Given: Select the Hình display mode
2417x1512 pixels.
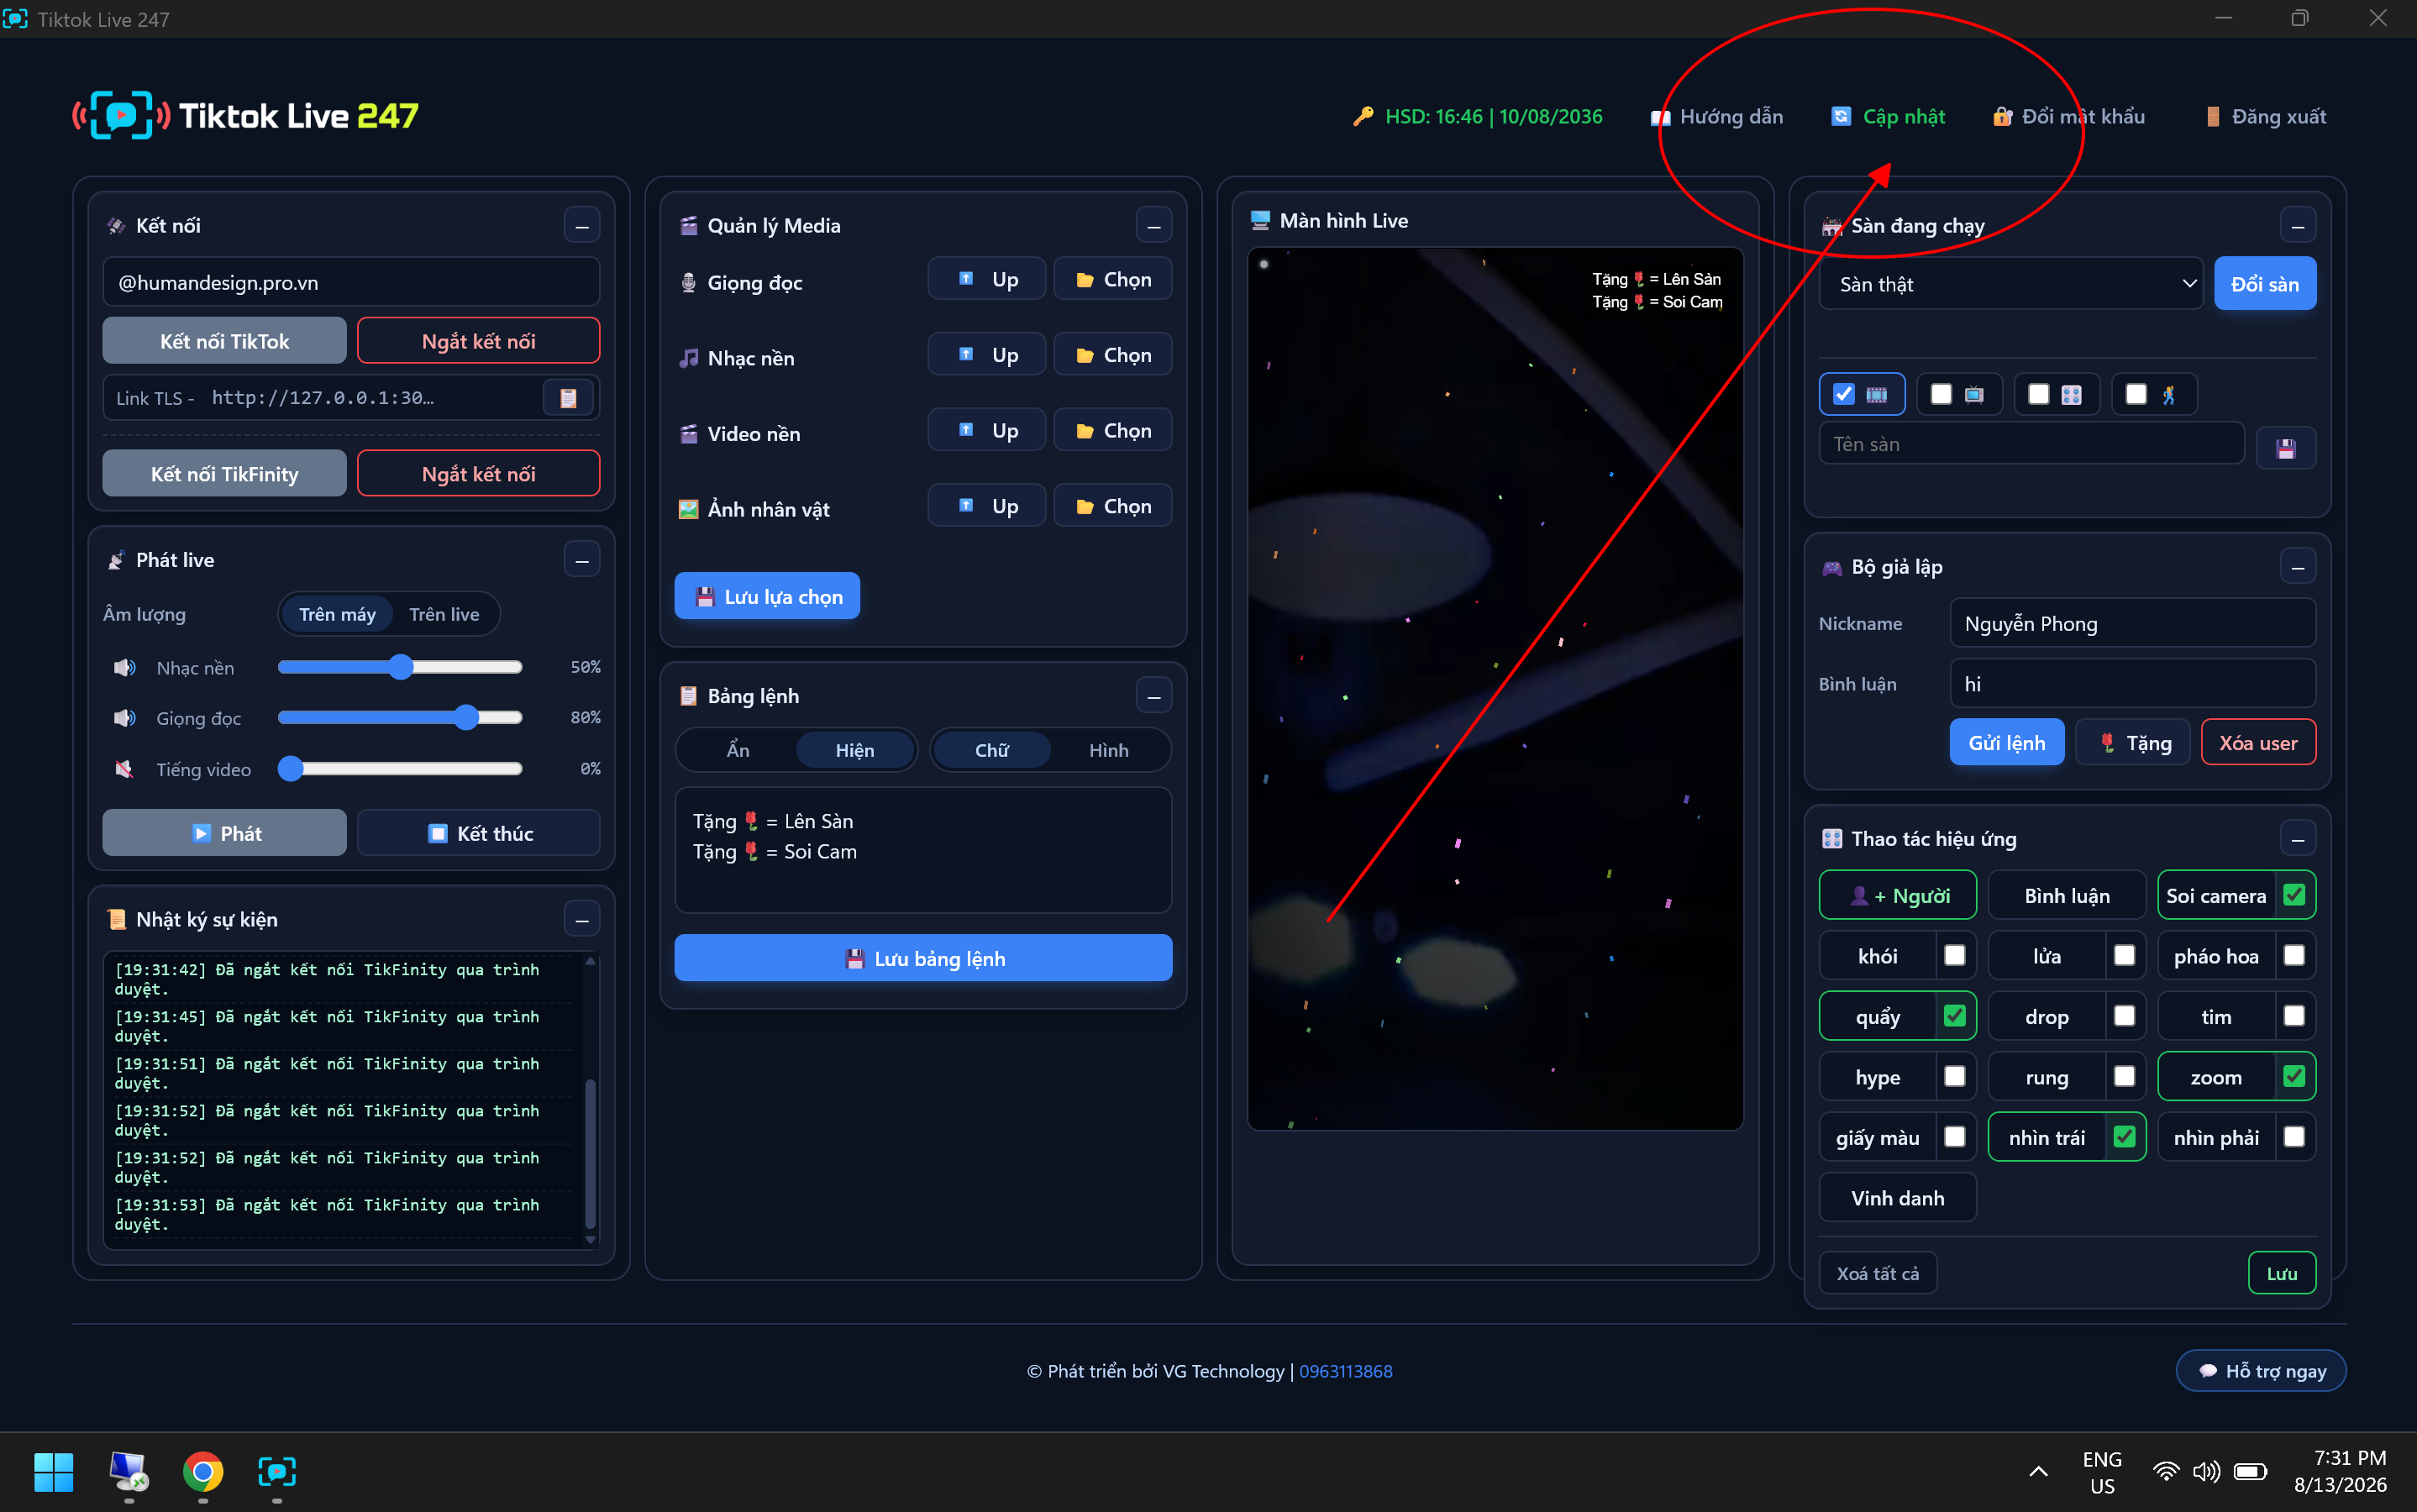Looking at the screenshot, I should [1108, 750].
